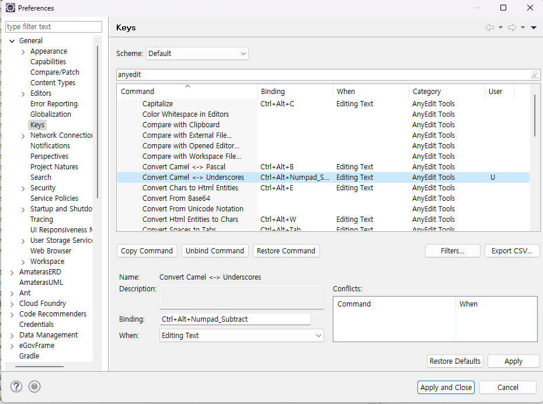Click the Restore Command button
The image size is (543, 404).
[286, 250]
